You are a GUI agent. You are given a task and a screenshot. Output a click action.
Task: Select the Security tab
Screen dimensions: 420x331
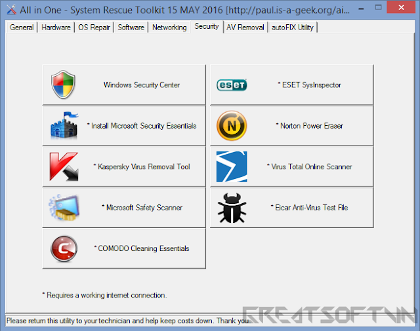(207, 26)
